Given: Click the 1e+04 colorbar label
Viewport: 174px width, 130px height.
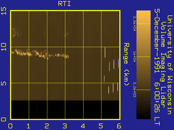Looking at the screenshot, I should (x=135, y=57).
